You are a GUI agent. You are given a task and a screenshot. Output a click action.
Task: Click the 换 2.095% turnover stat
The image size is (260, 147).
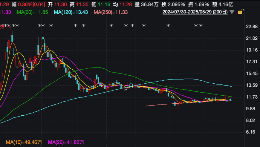click(173, 4)
